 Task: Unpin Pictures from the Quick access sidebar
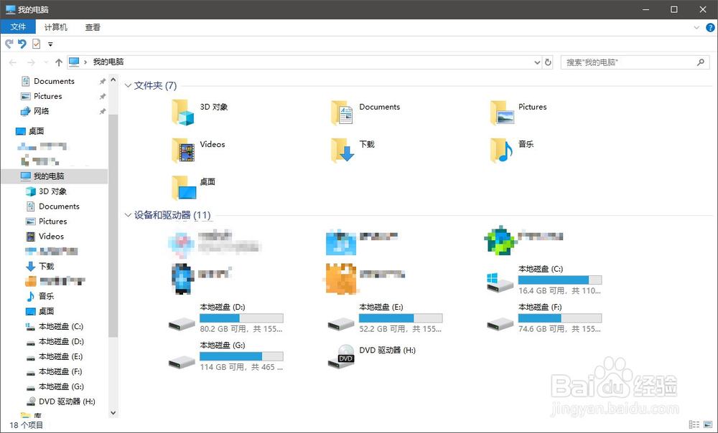[x=103, y=96]
